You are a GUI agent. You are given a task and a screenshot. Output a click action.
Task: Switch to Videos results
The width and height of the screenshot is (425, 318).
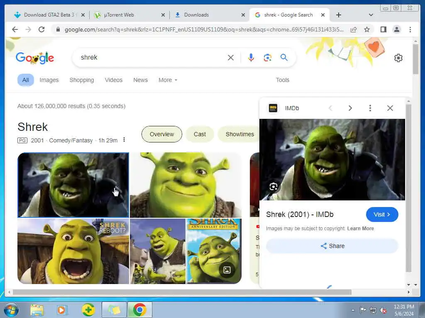114,80
